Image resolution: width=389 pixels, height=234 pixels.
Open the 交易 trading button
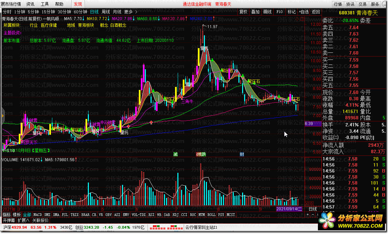(x=363, y=4)
